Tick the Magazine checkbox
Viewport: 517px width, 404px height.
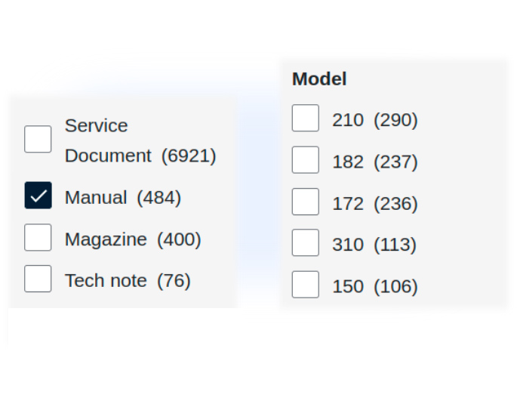(x=38, y=237)
